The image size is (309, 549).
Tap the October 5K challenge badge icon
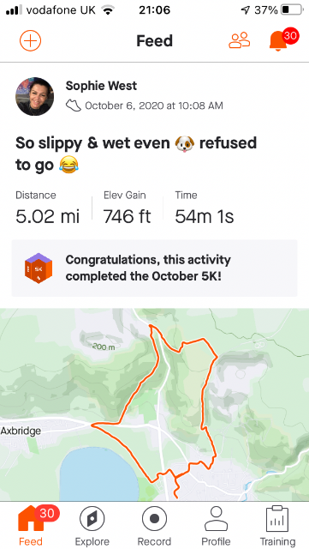(x=39, y=268)
